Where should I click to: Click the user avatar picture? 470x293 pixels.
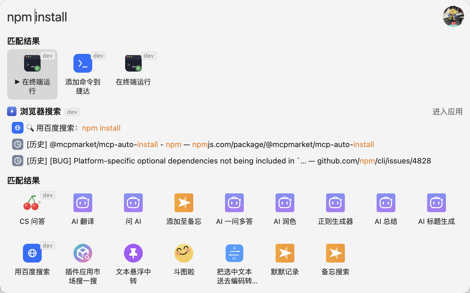coord(454,16)
